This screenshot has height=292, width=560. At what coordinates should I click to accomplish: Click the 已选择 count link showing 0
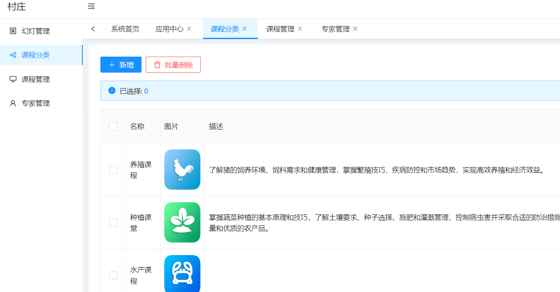(146, 91)
